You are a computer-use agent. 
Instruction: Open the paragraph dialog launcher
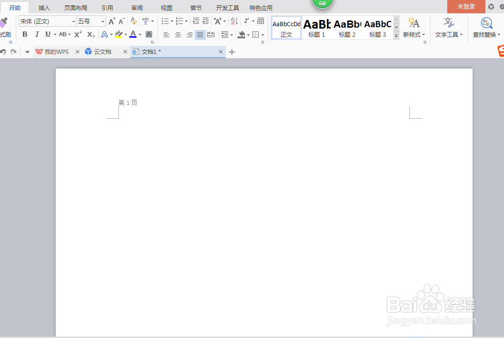click(x=262, y=42)
